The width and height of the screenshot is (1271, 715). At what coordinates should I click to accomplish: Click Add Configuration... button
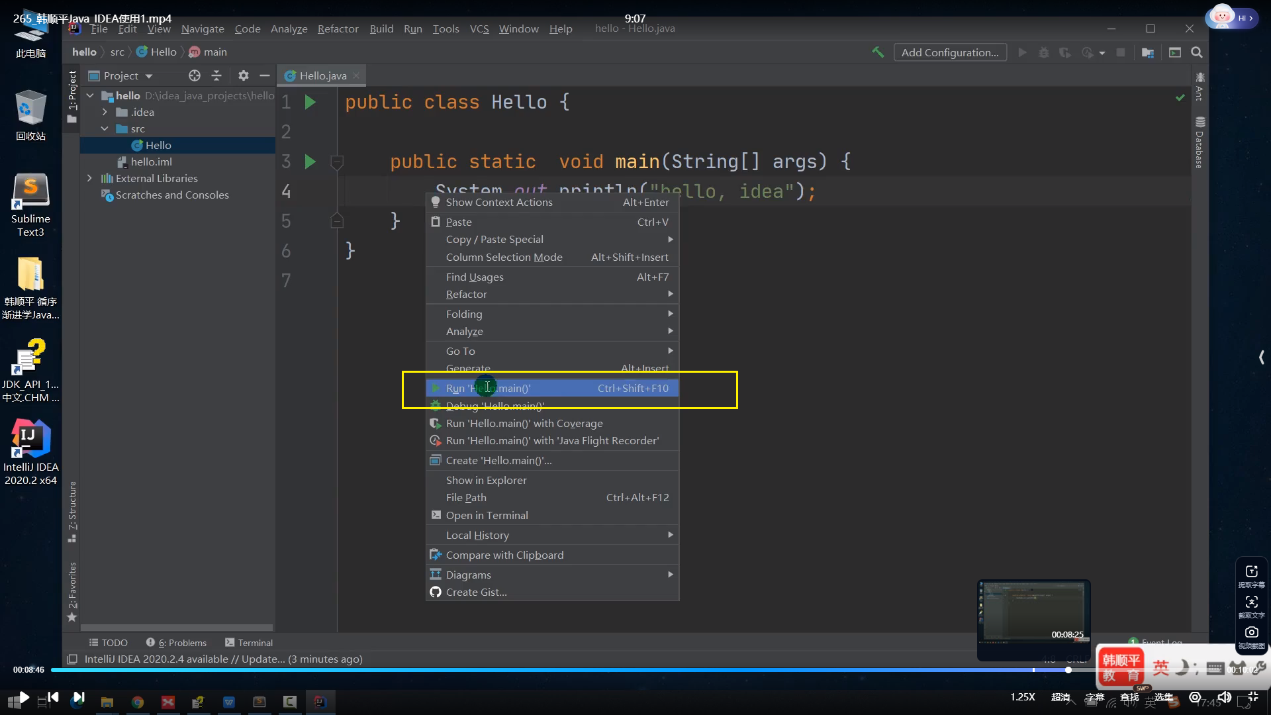[x=949, y=52]
